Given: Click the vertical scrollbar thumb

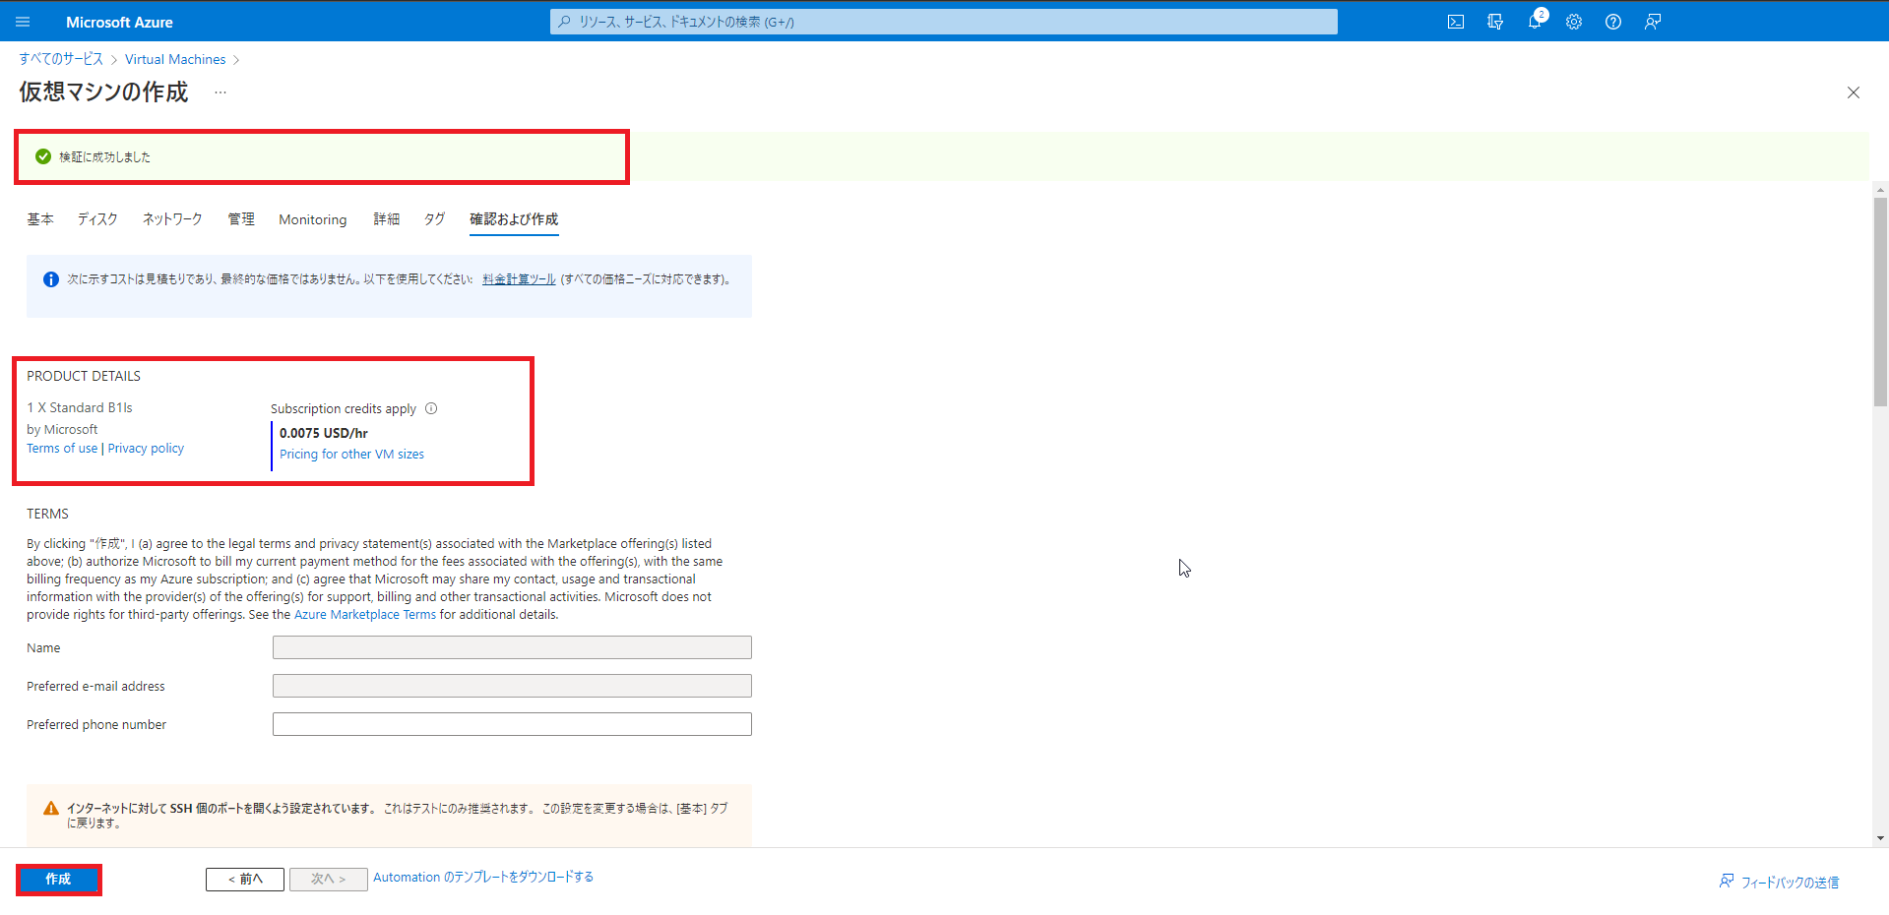Looking at the screenshot, I should (x=1881, y=302).
